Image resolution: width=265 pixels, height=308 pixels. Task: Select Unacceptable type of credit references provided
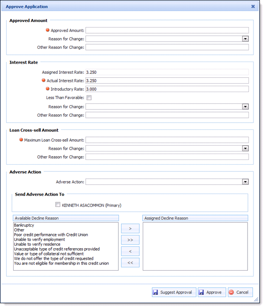(57, 249)
